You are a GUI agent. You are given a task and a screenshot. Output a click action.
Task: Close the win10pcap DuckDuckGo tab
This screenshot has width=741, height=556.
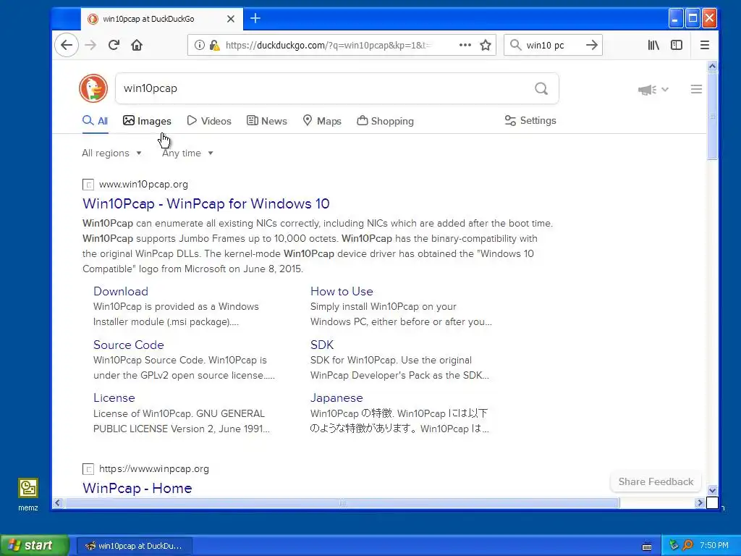tap(231, 19)
